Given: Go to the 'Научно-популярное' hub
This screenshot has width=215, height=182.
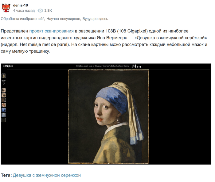Looking at the screenshot, I should pos(63,19).
